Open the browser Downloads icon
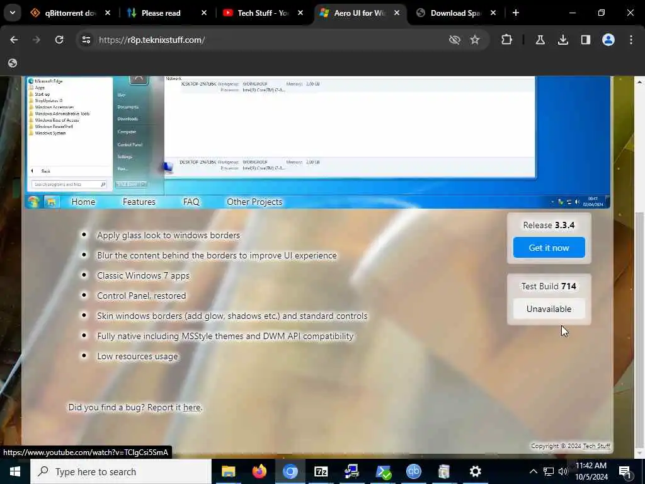Viewport: 645px width, 484px height. 562,40
